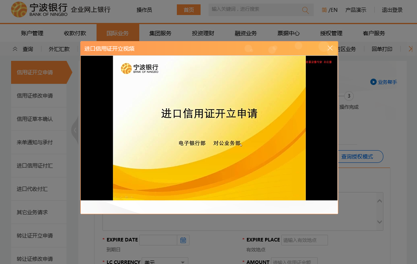Open the 国际业务 menu tab

point(118,33)
